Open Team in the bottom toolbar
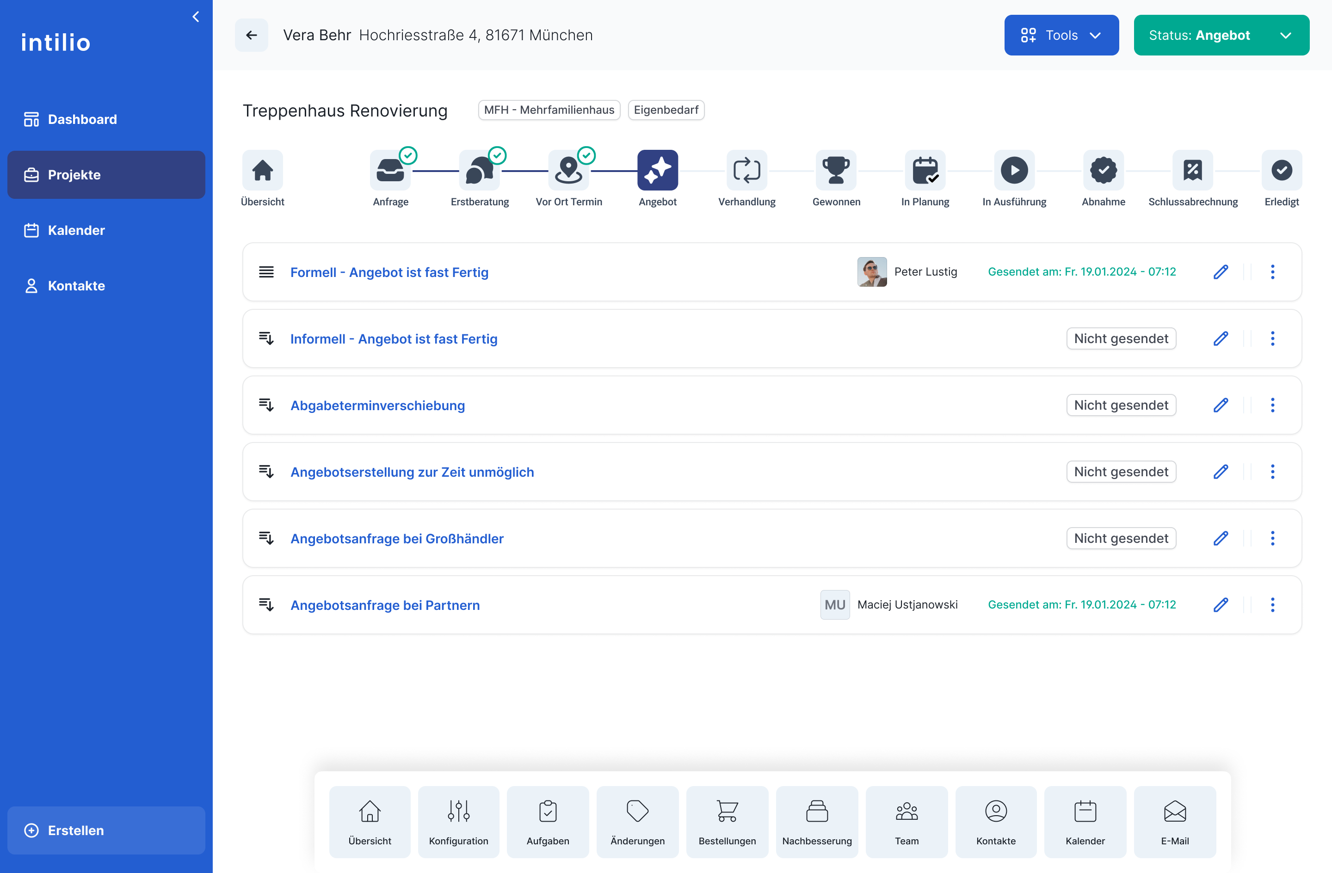 pyautogui.click(x=906, y=822)
